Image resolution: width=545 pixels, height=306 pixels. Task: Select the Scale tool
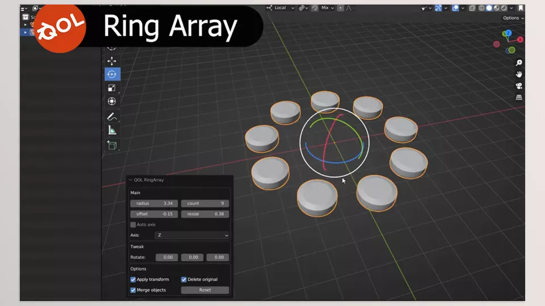point(112,88)
